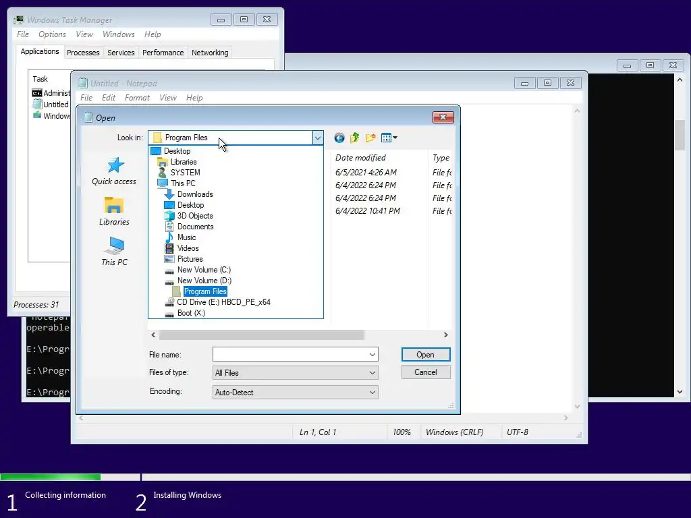Click command prompt scrollbar down arrow

point(680,392)
